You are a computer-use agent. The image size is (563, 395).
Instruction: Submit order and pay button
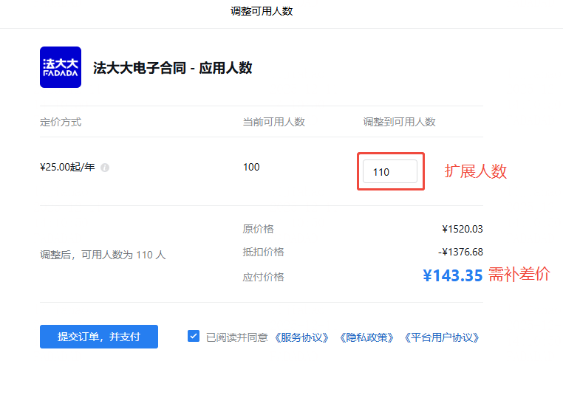pyautogui.click(x=99, y=337)
